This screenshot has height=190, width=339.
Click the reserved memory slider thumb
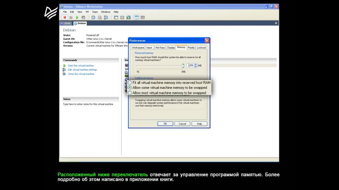[183, 65]
